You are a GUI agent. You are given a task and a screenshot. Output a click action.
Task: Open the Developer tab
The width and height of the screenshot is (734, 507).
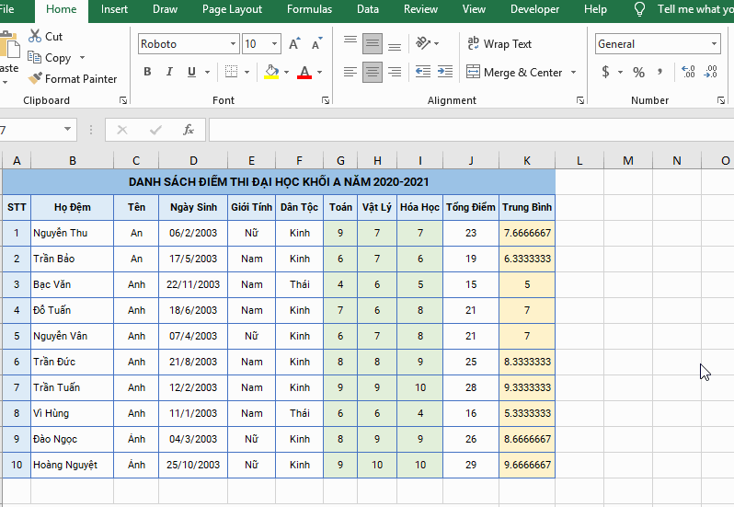coord(534,9)
